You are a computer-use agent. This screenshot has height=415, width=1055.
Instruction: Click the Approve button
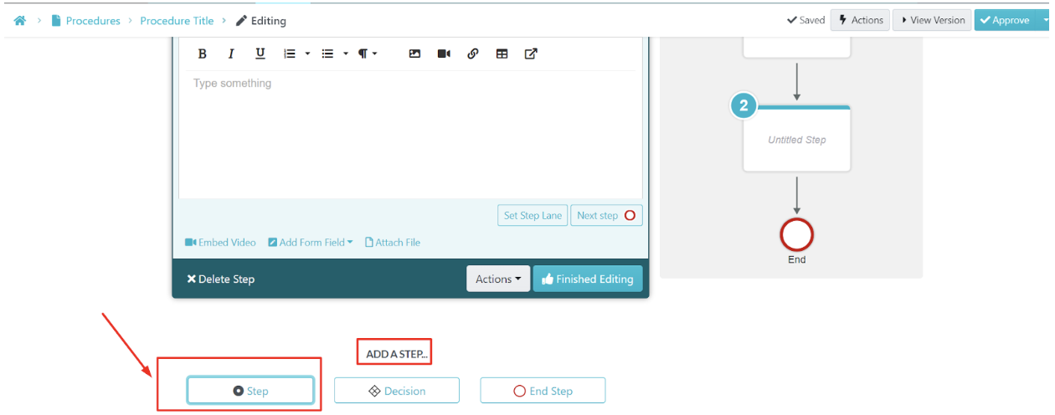click(1005, 20)
